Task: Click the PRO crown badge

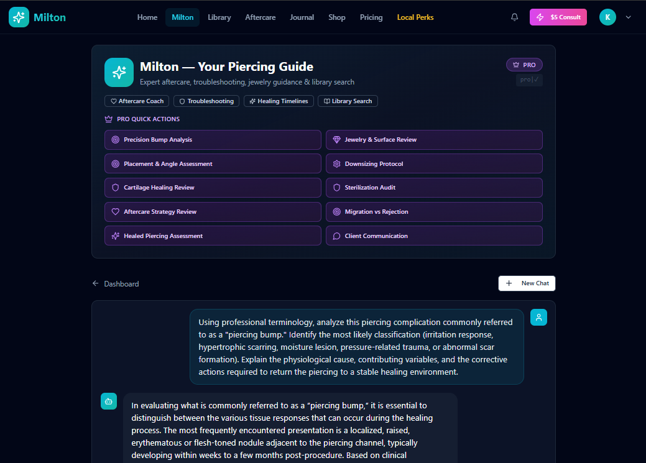Action: tap(524, 65)
